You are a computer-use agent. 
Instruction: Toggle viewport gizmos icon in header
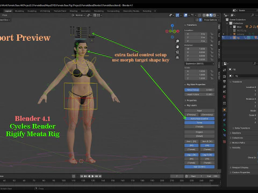(x=177, y=16)
